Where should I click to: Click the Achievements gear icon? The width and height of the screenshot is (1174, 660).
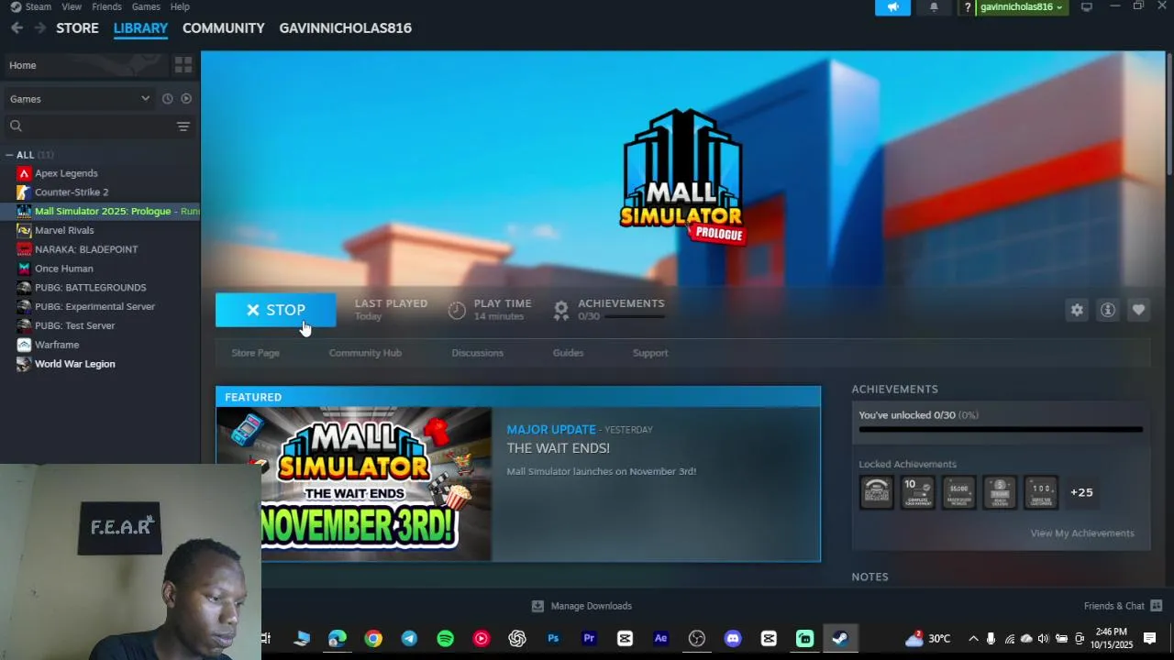click(x=561, y=310)
